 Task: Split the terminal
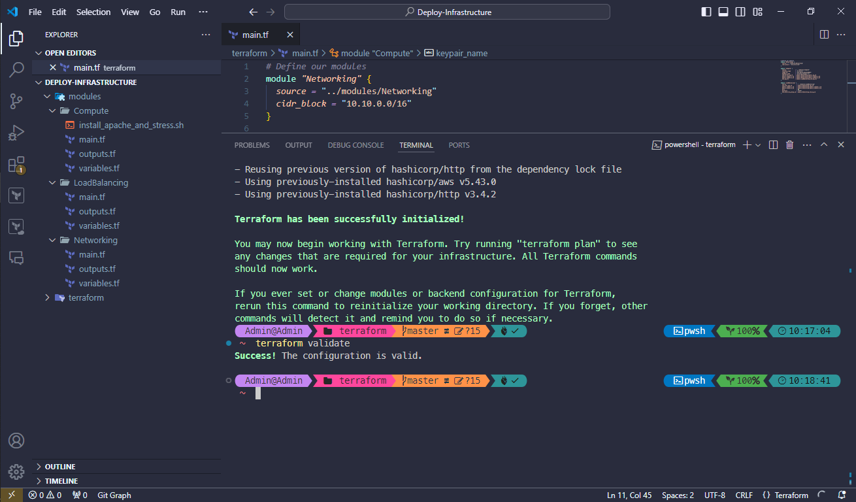pyautogui.click(x=773, y=144)
